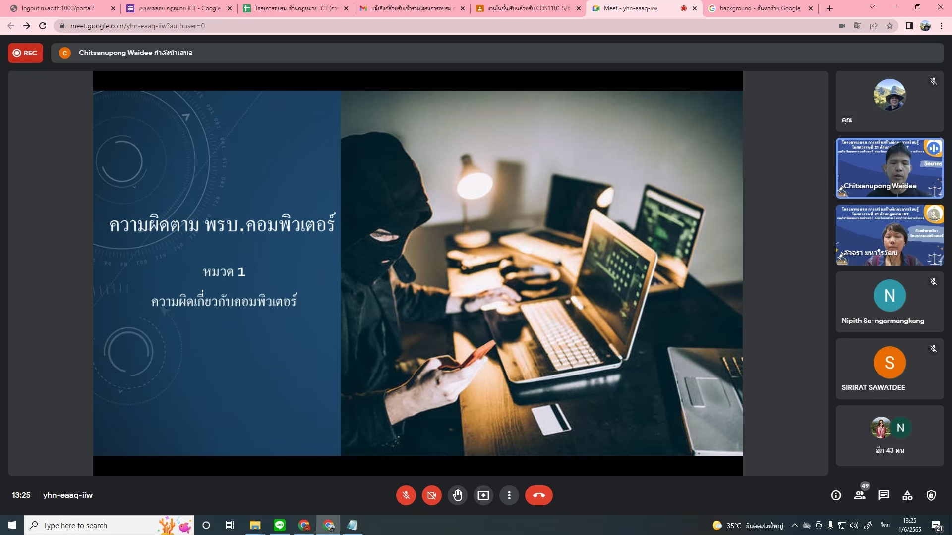Open the Activities panel icon
The width and height of the screenshot is (952, 535).
coord(907,495)
